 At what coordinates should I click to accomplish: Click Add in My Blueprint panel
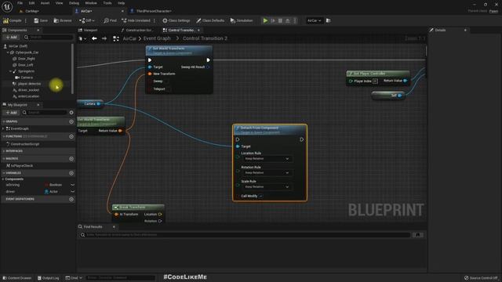[x=11, y=113]
